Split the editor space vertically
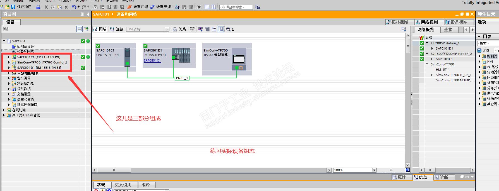 213,7
